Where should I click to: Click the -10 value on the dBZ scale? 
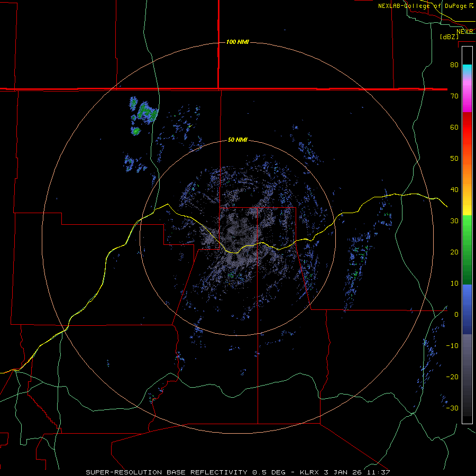(x=452, y=345)
